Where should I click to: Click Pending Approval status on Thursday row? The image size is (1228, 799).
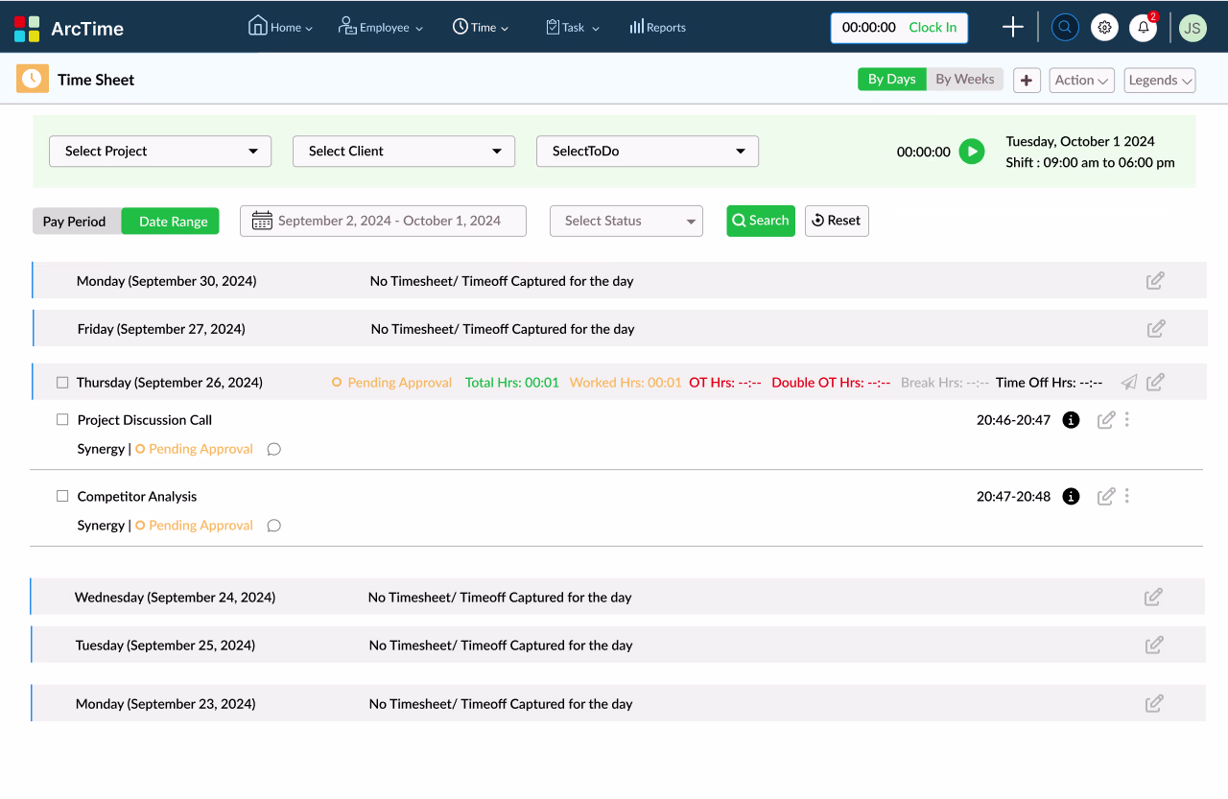click(391, 383)
